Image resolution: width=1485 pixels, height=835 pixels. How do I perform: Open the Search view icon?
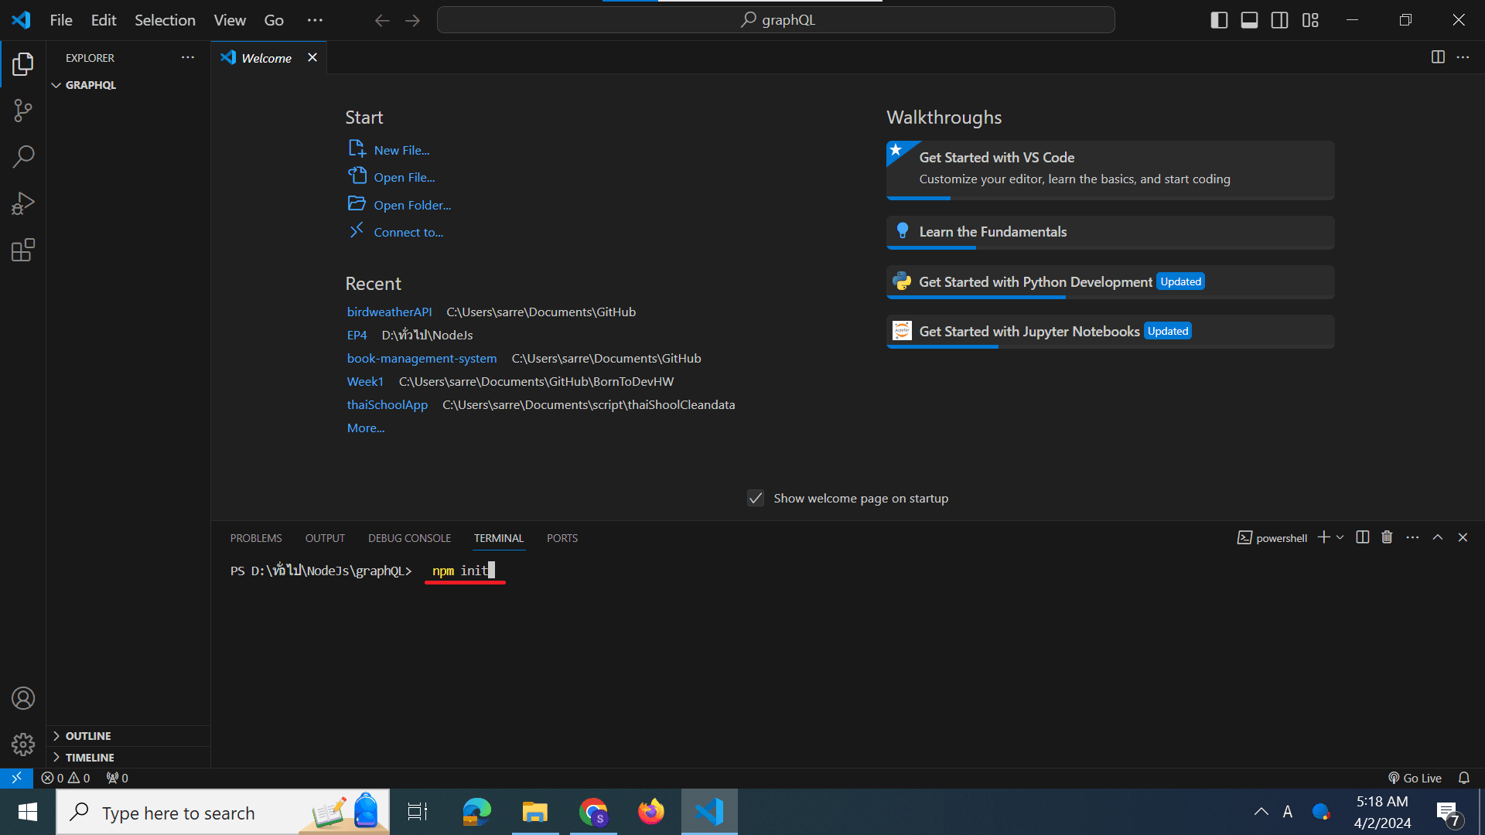pyautogui.click(x=22, y=157)
